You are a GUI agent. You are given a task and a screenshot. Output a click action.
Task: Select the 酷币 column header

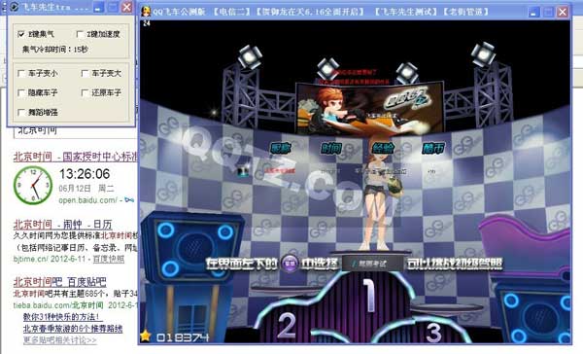point(433,148)
